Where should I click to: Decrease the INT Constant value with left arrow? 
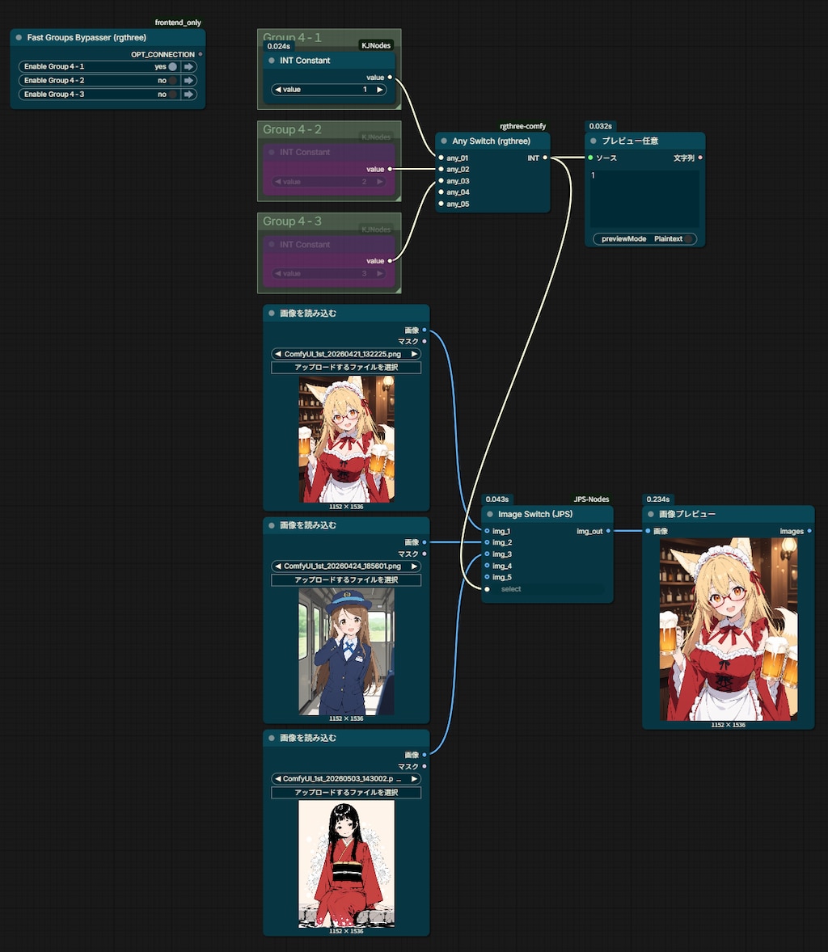pos(277,89)
